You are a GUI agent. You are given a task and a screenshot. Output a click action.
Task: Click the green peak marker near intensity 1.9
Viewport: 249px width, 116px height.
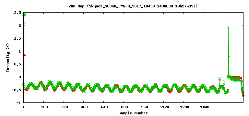tap(228, 27)
